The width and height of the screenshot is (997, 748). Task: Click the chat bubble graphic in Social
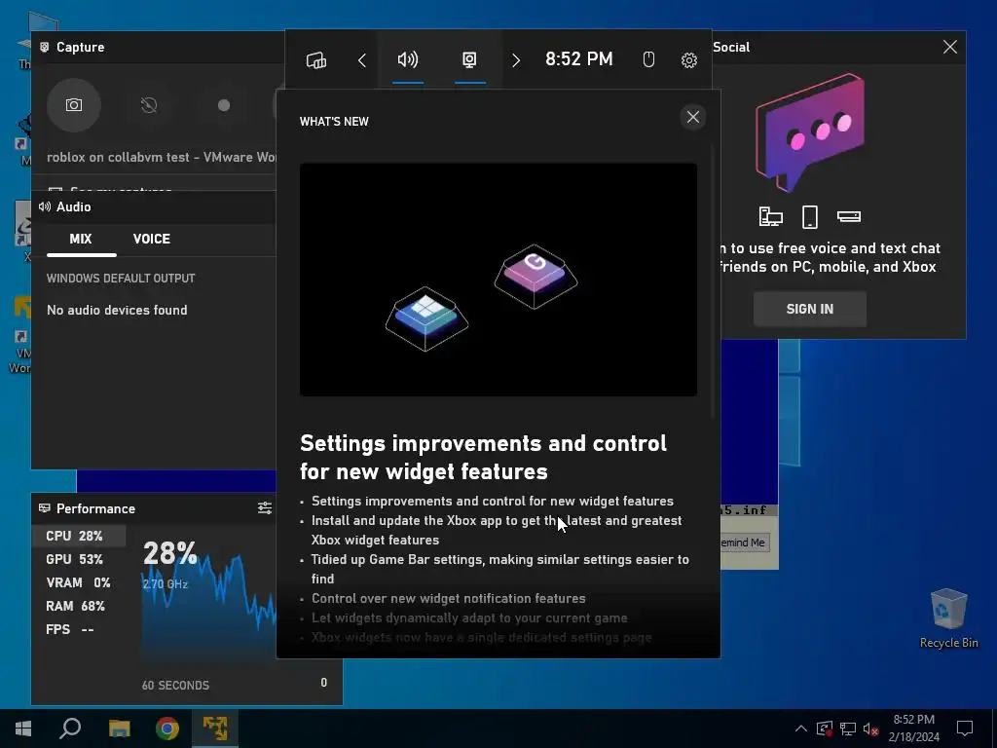[810, 132]
